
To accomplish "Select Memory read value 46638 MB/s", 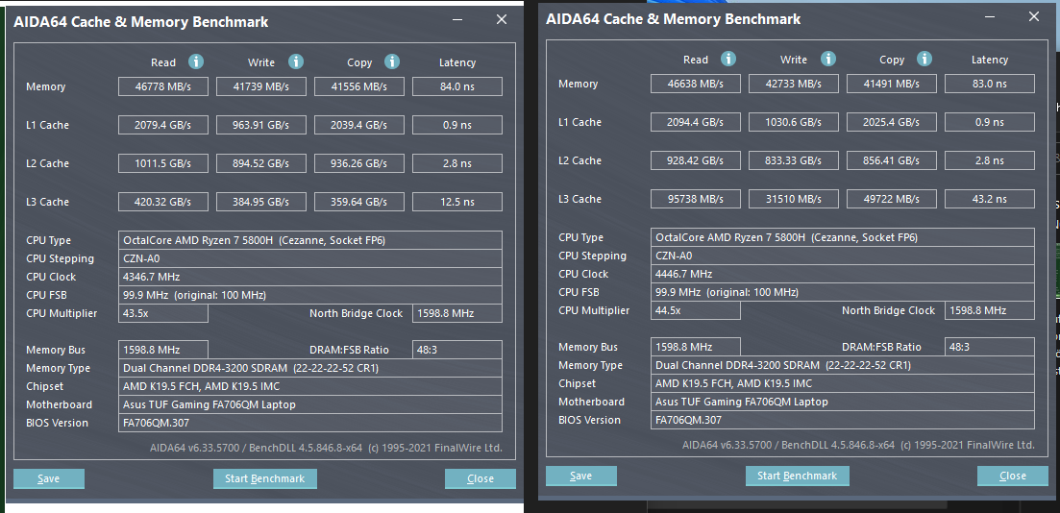I will click(x=695, y=84).
